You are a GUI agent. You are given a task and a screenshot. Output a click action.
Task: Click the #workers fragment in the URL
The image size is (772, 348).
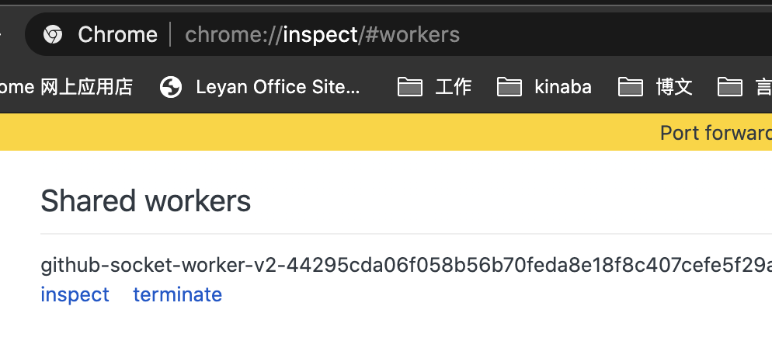click(412, 35)
